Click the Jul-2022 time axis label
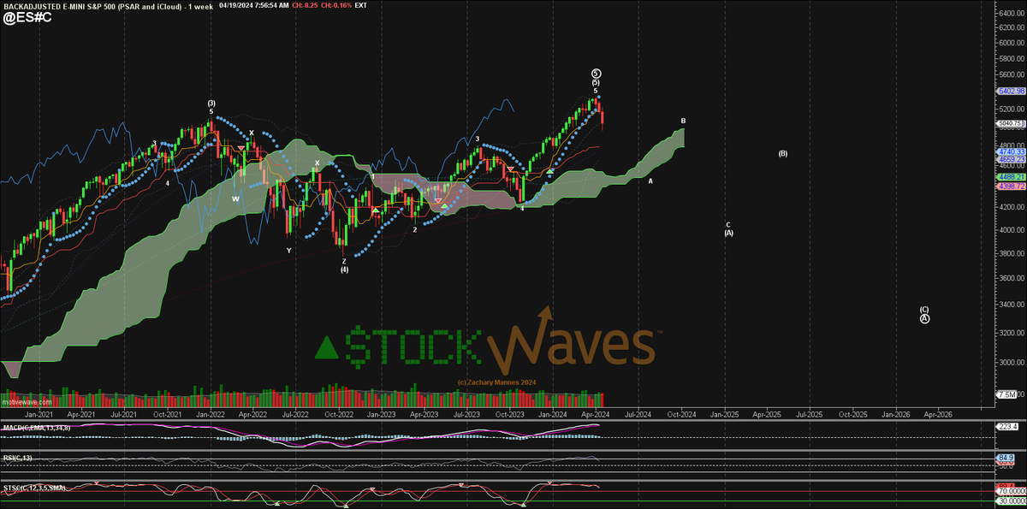 295,413
